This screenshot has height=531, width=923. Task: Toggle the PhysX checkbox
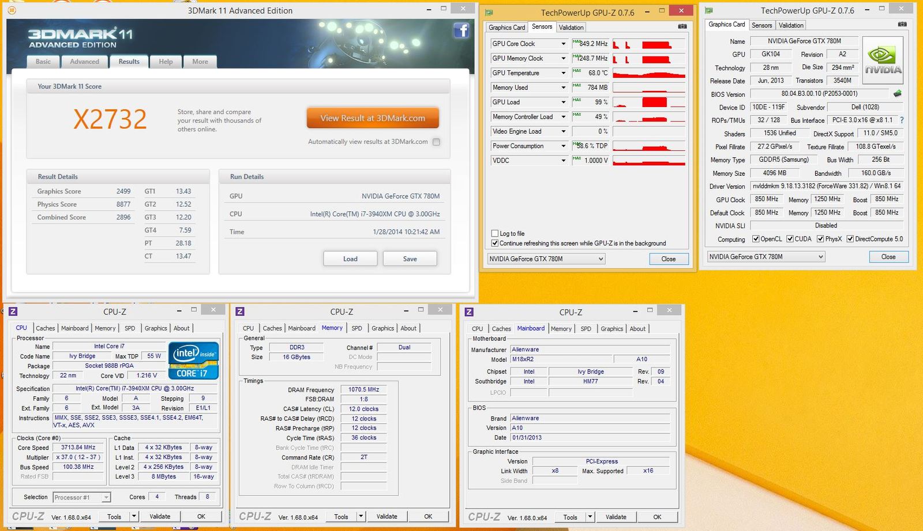tap(820, 239)
